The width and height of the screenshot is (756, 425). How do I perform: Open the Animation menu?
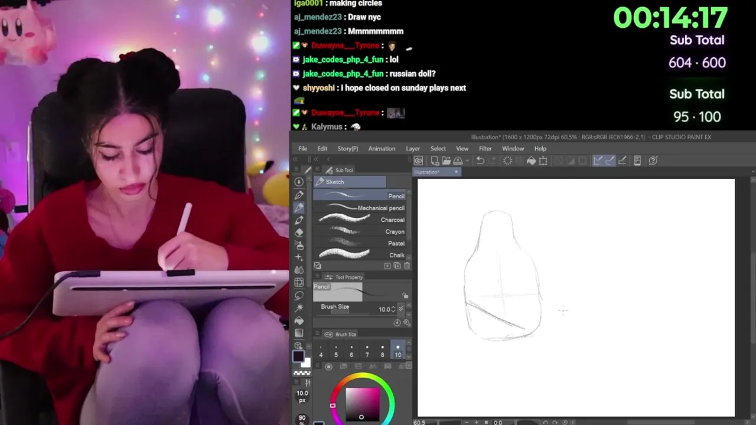tap(382, 149)
